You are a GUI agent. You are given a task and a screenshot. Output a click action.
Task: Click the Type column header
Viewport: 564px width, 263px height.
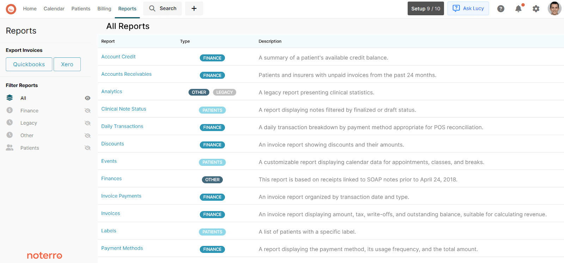tap(185, 41)
